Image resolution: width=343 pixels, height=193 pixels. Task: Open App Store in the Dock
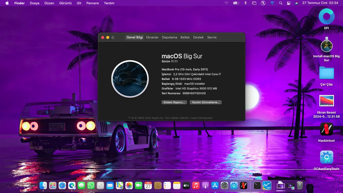pyautogui.click(x=215, y=185)
